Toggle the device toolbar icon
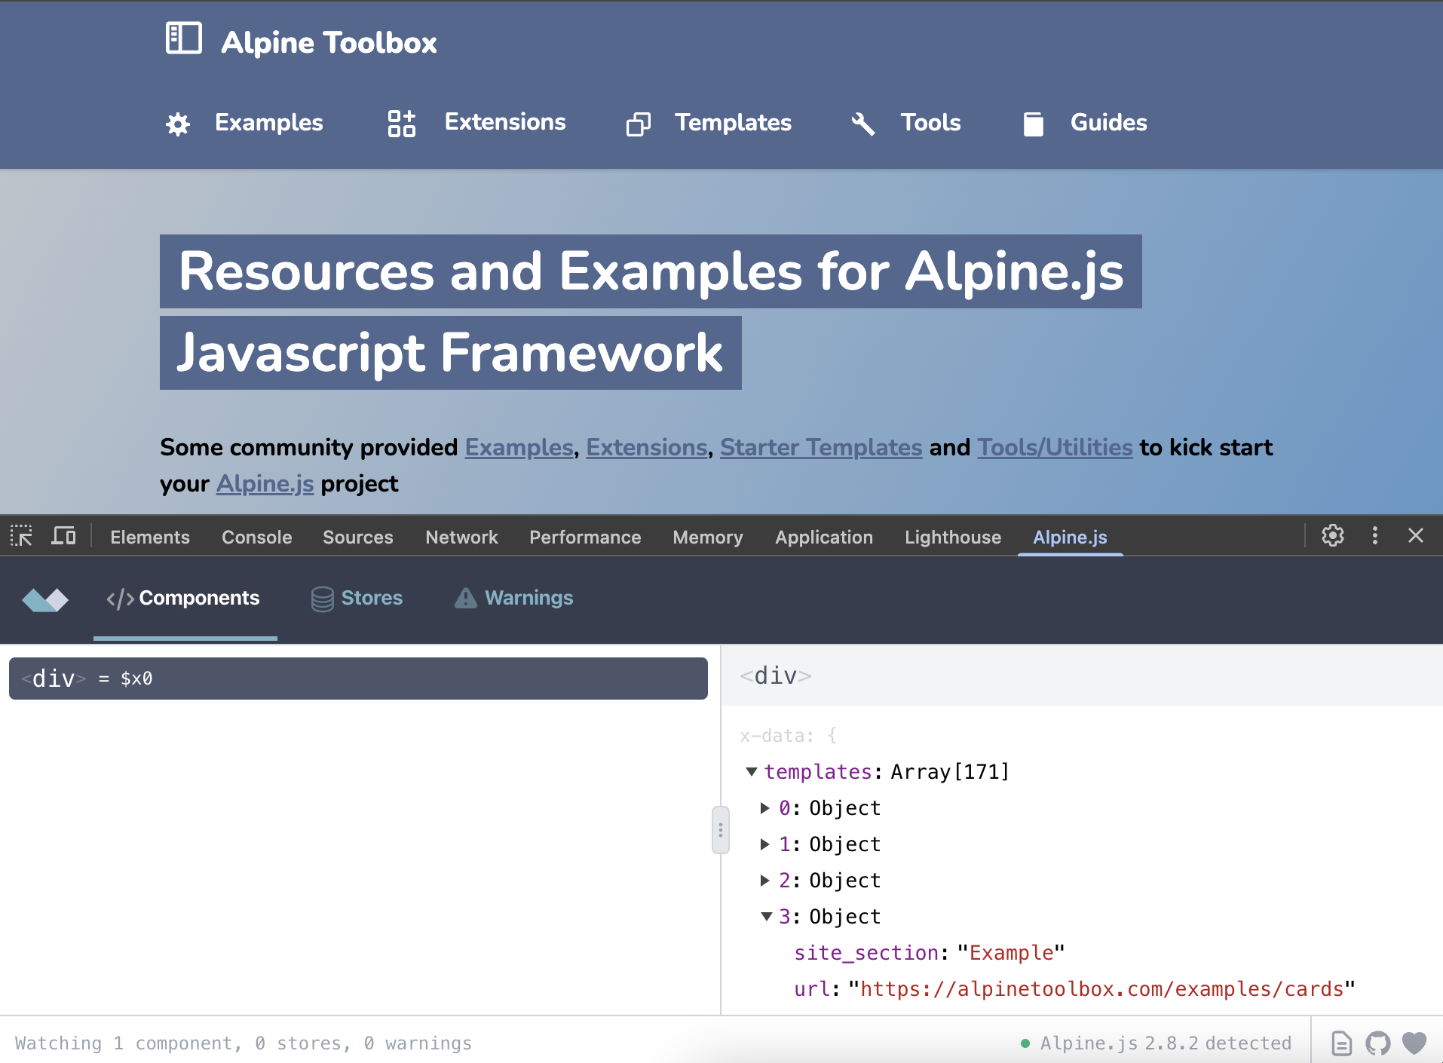The width and height of the screenshot is (1443, 1063). point(63,536)
